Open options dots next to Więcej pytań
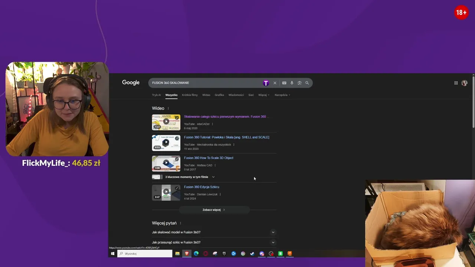Viewport: 475px width, 267px height. [180, 223]
